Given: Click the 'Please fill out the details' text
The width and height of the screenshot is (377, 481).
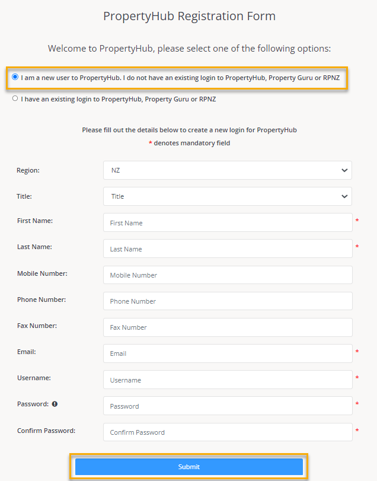Looking at the screenshot, I should click(190, 130).
